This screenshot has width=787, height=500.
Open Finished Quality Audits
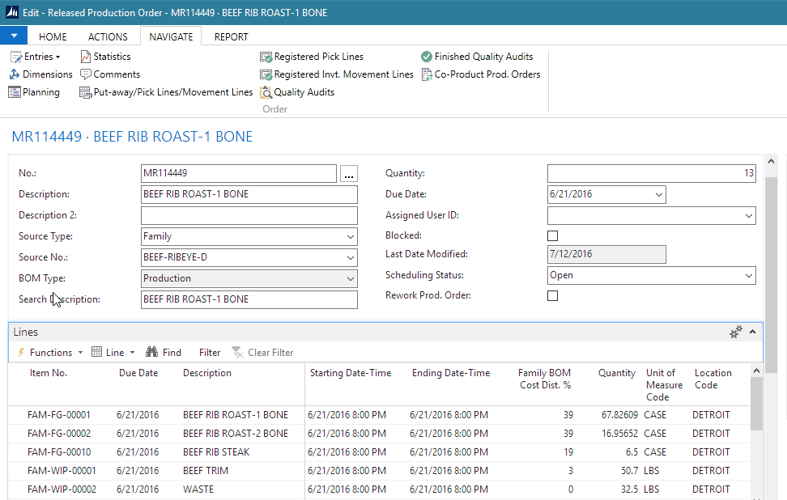tap(477, 57)
